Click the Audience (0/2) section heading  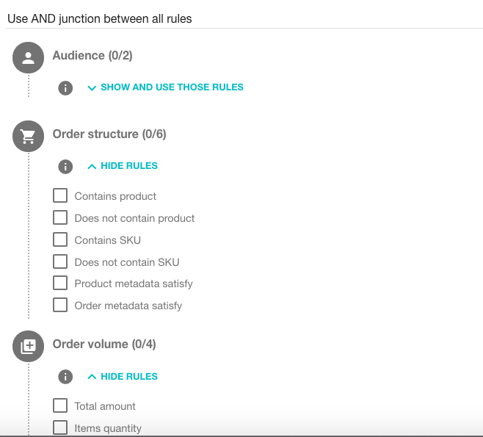click(92, 56)
